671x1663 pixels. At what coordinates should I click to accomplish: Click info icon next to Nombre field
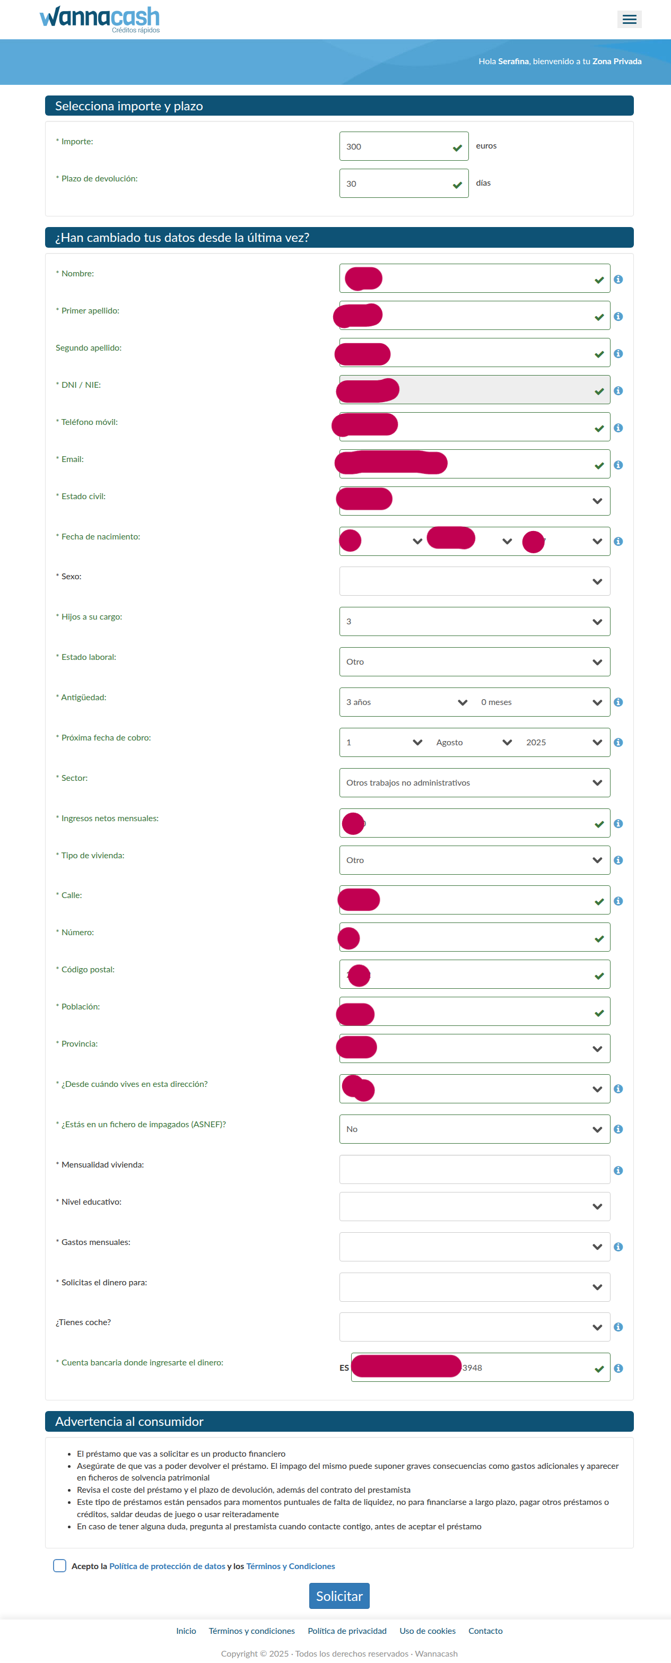618,280
